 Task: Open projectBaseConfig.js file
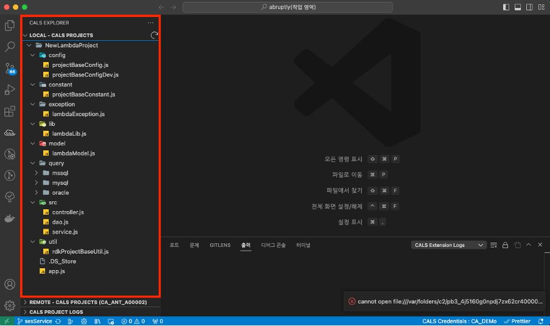coord(80,65)
